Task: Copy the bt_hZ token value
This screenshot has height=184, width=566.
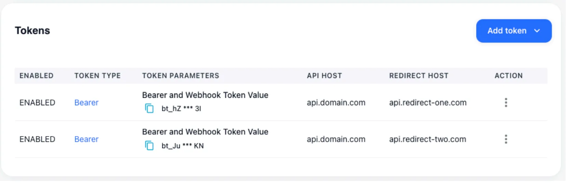Action: point(149,108)
